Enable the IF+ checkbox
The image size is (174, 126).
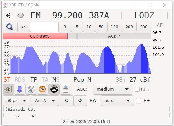(x=139, y=101)
